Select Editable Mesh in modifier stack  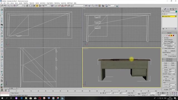tap(169, 17)
